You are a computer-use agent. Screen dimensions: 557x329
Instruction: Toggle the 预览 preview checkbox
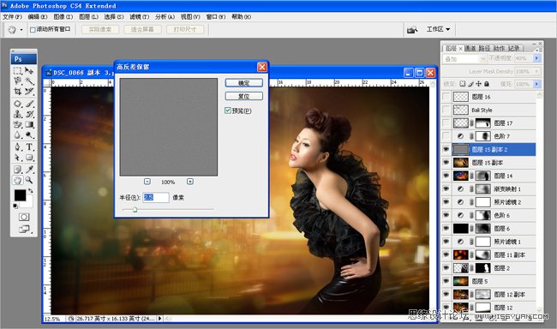(x=228, y=111)
